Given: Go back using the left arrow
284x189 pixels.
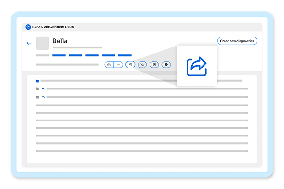Looking at the screenshot, I should click(29, 43).
